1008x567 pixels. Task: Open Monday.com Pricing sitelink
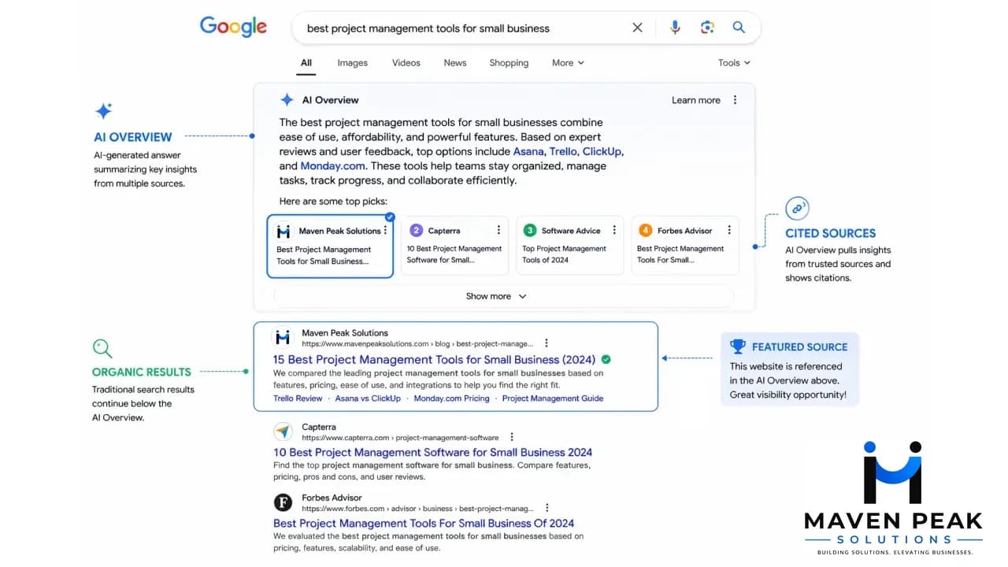point(451,398)
